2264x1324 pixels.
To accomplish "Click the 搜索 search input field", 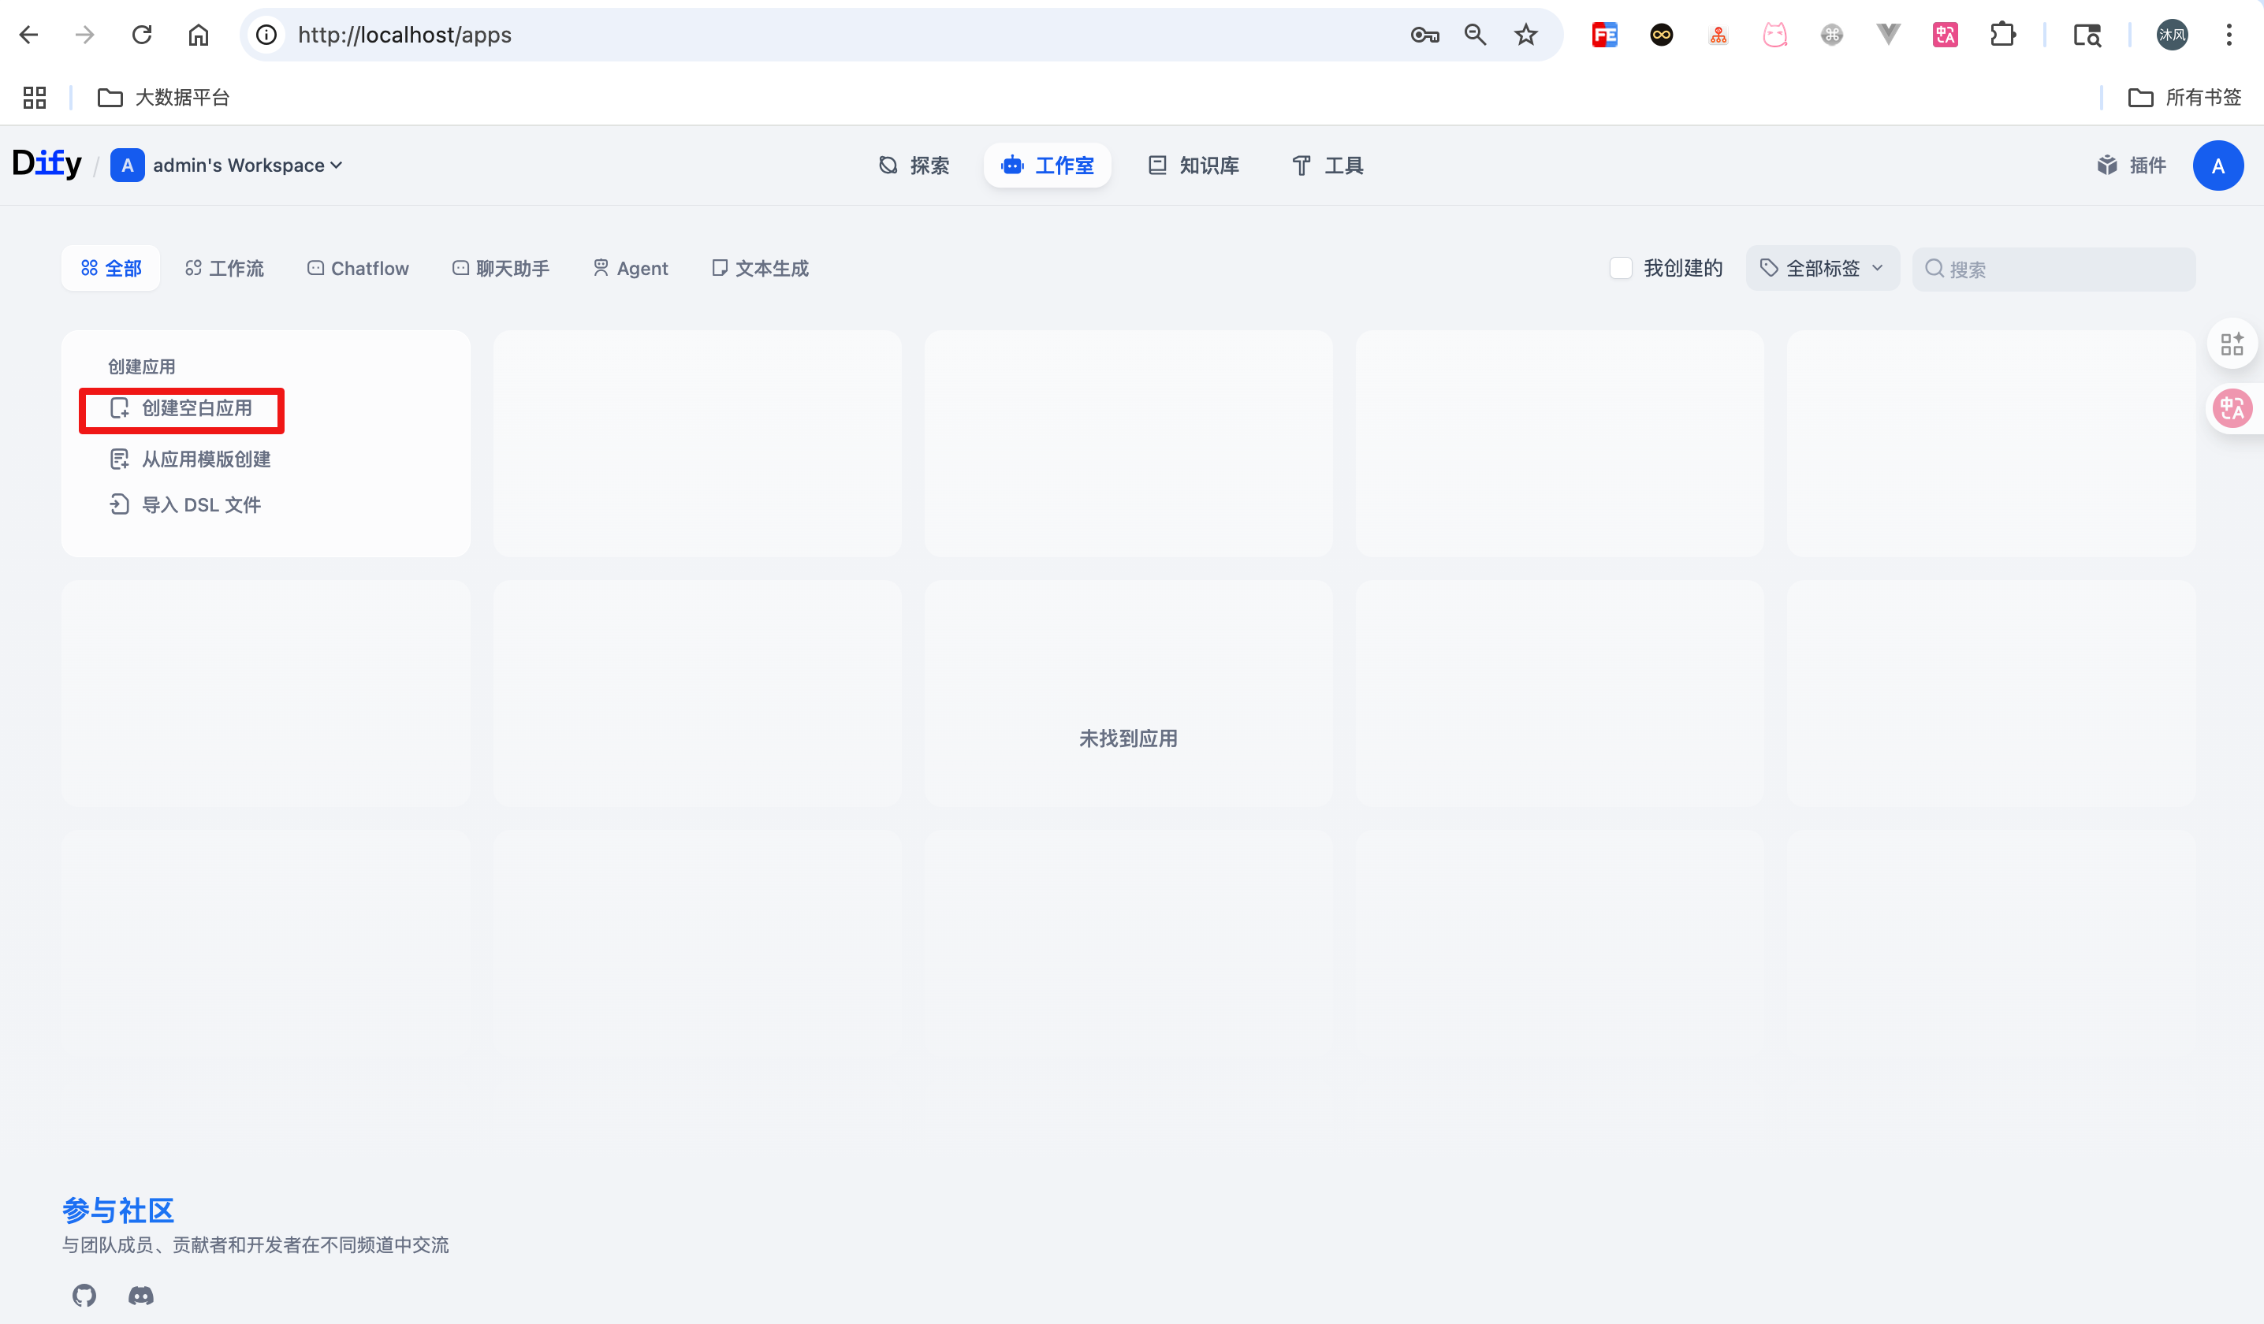I will click(2054, 268).
